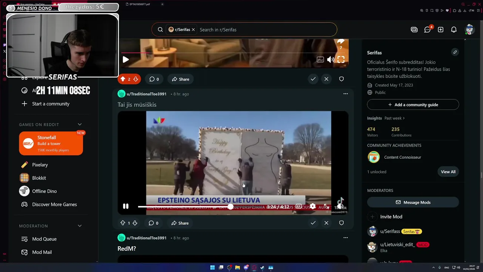Open the Stonefall game card
The width and height of the screenshot is (483, 272).
(x=51, y=143)
